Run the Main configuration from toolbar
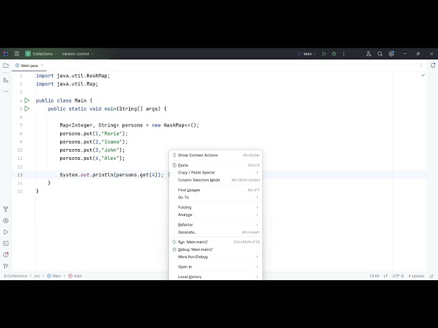 [x=324, y=54]
